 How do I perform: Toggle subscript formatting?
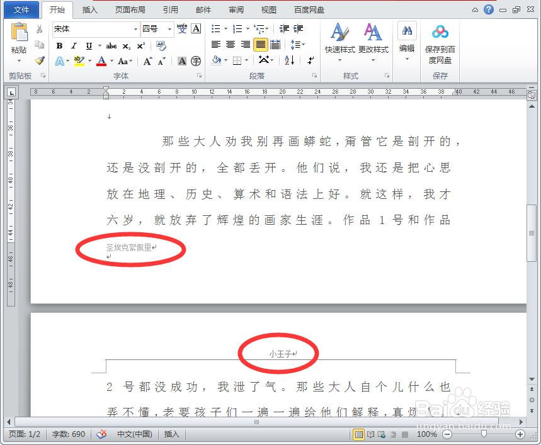[127, 46]
